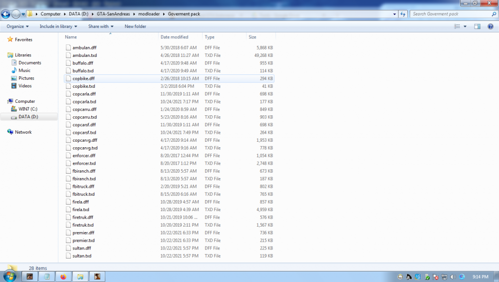Select the buffalo.dff file icon
Viewport: 499px width, 282px height.
pos(68,63)
